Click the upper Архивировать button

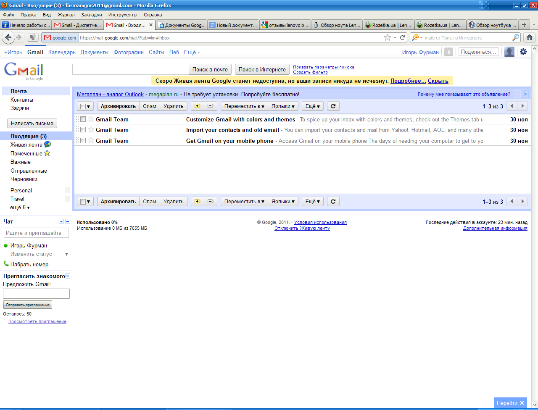(118, 106)
